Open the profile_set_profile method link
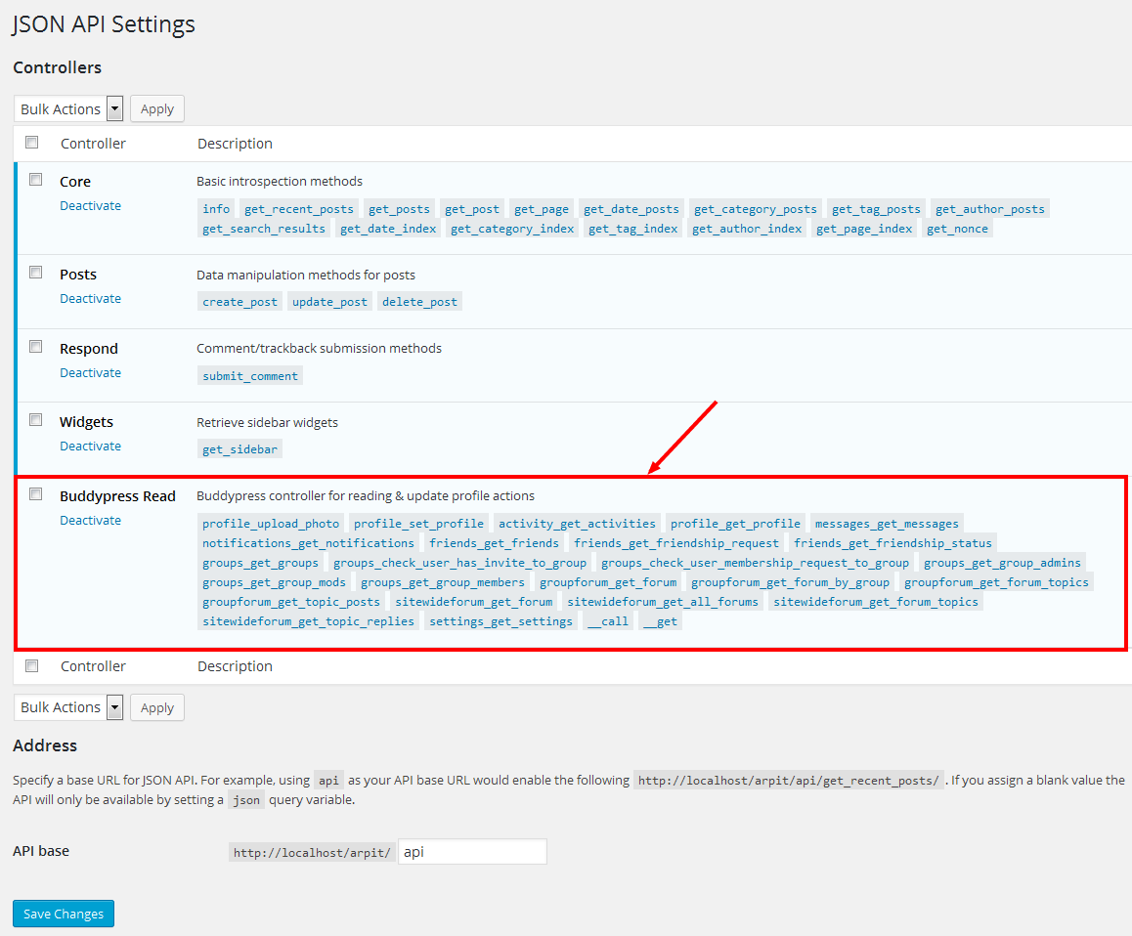 pos(418,524)
